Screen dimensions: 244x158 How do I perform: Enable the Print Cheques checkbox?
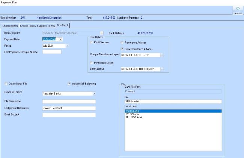click(x=92, y=43)
